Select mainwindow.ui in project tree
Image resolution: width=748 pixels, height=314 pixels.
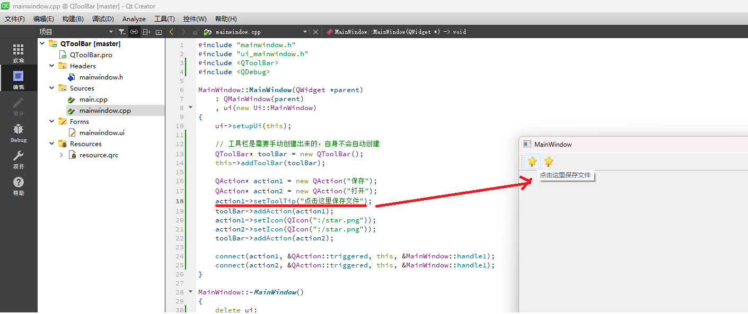click(x=102, y=132)
